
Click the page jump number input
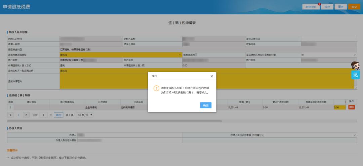pyautogui.click(x=43, y=115)
